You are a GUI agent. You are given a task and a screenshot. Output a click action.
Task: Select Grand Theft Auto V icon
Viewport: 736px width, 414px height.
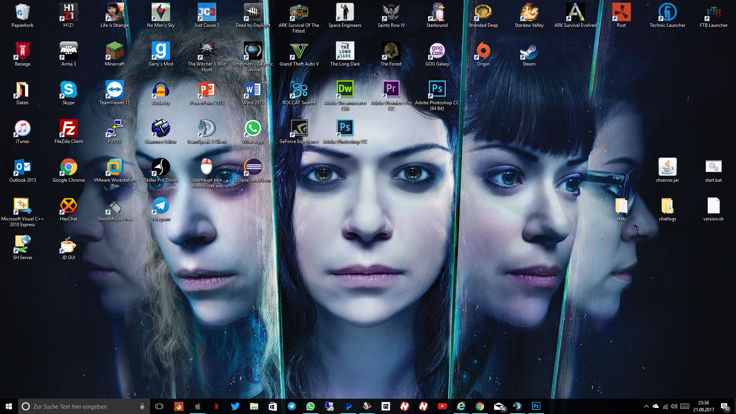point(299,54)
